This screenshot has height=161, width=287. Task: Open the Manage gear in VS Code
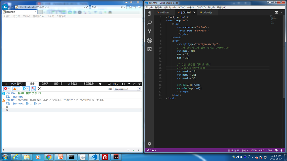[149, 144]
